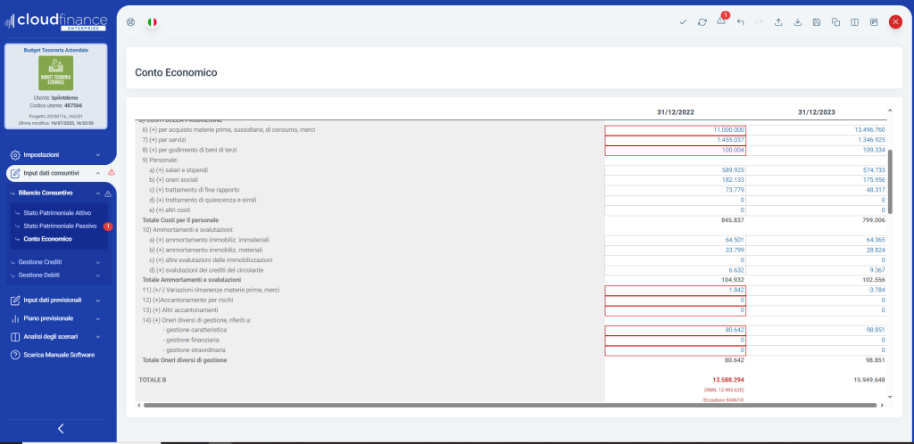914x444 pixels.
Task: Open Stato Patrimoniale Attivo page
Action: pos(57,213)
